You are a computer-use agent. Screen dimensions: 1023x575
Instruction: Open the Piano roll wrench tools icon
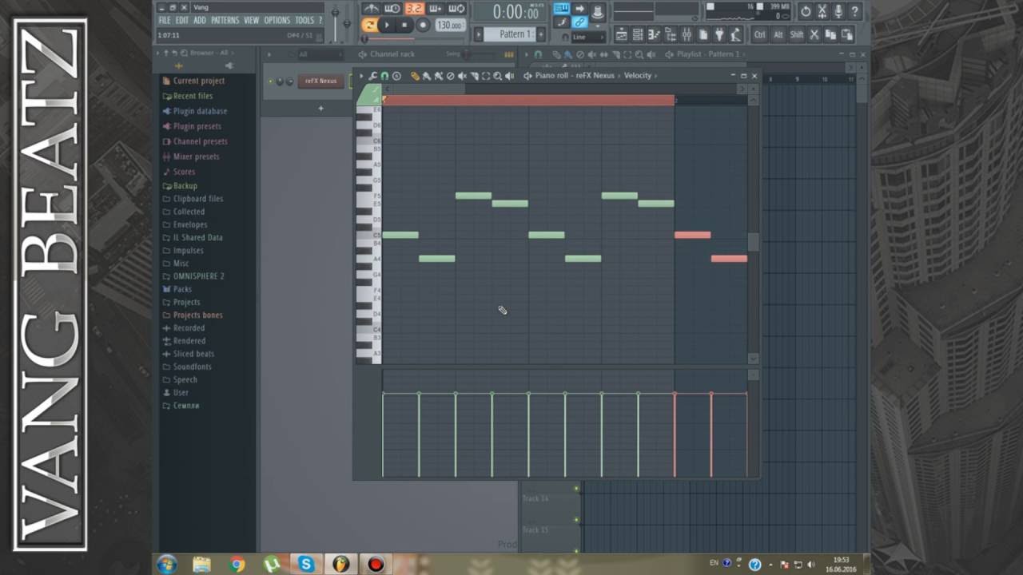(x=372, y=76)
